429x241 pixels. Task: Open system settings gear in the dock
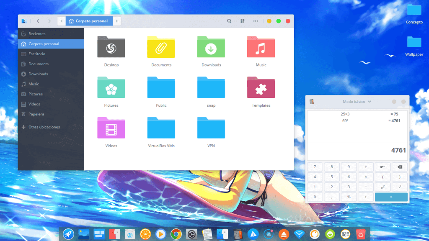click(x=191, y=234)
